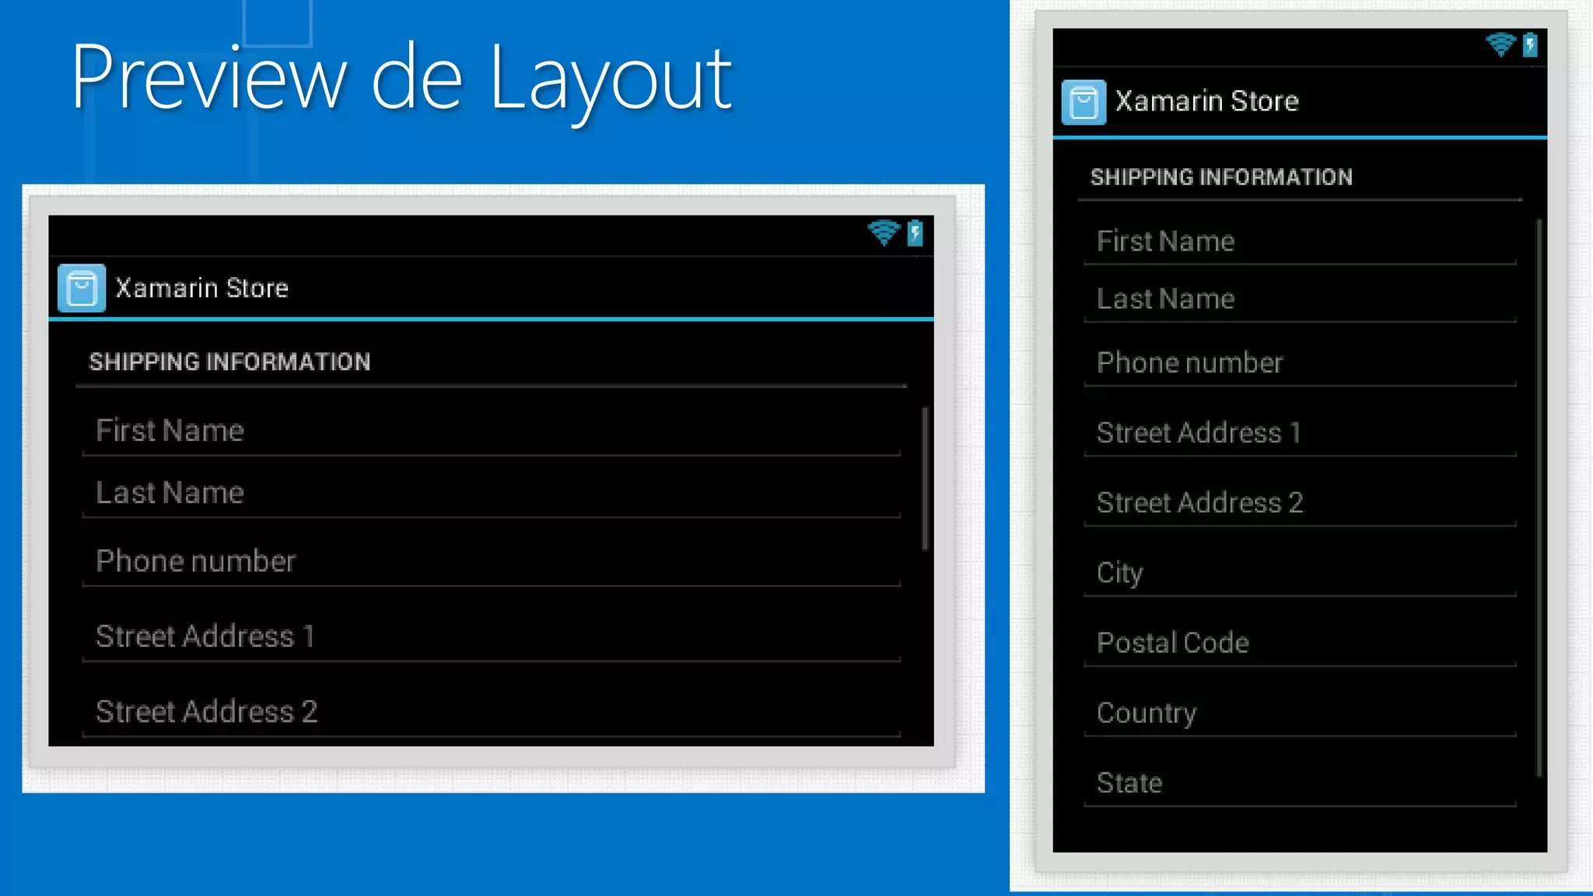Click Xamarin Store title in portrait preview
The image size is (1593, 896).
[x=1207, y=101]
